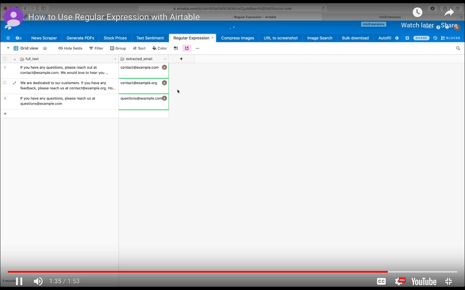Image resolution: width=465 pixels, height=290 pixels.
Task: Select the Autofill table tab
Action: click(x=385, y=38)
